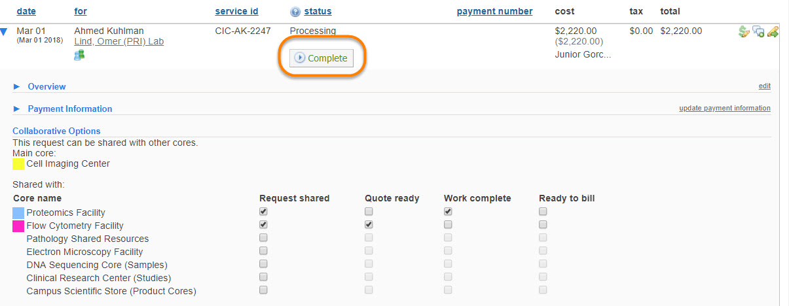The image size is (789, 306).
Task: Expand the Payment Information section
Action: click(69, 109)
